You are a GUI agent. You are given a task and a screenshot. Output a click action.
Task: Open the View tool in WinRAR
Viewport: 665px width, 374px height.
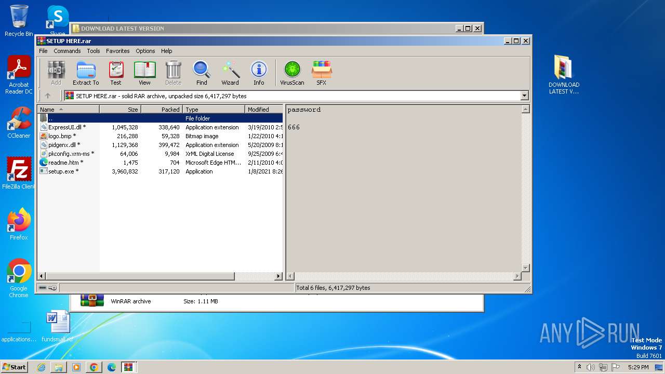(144, 73)
